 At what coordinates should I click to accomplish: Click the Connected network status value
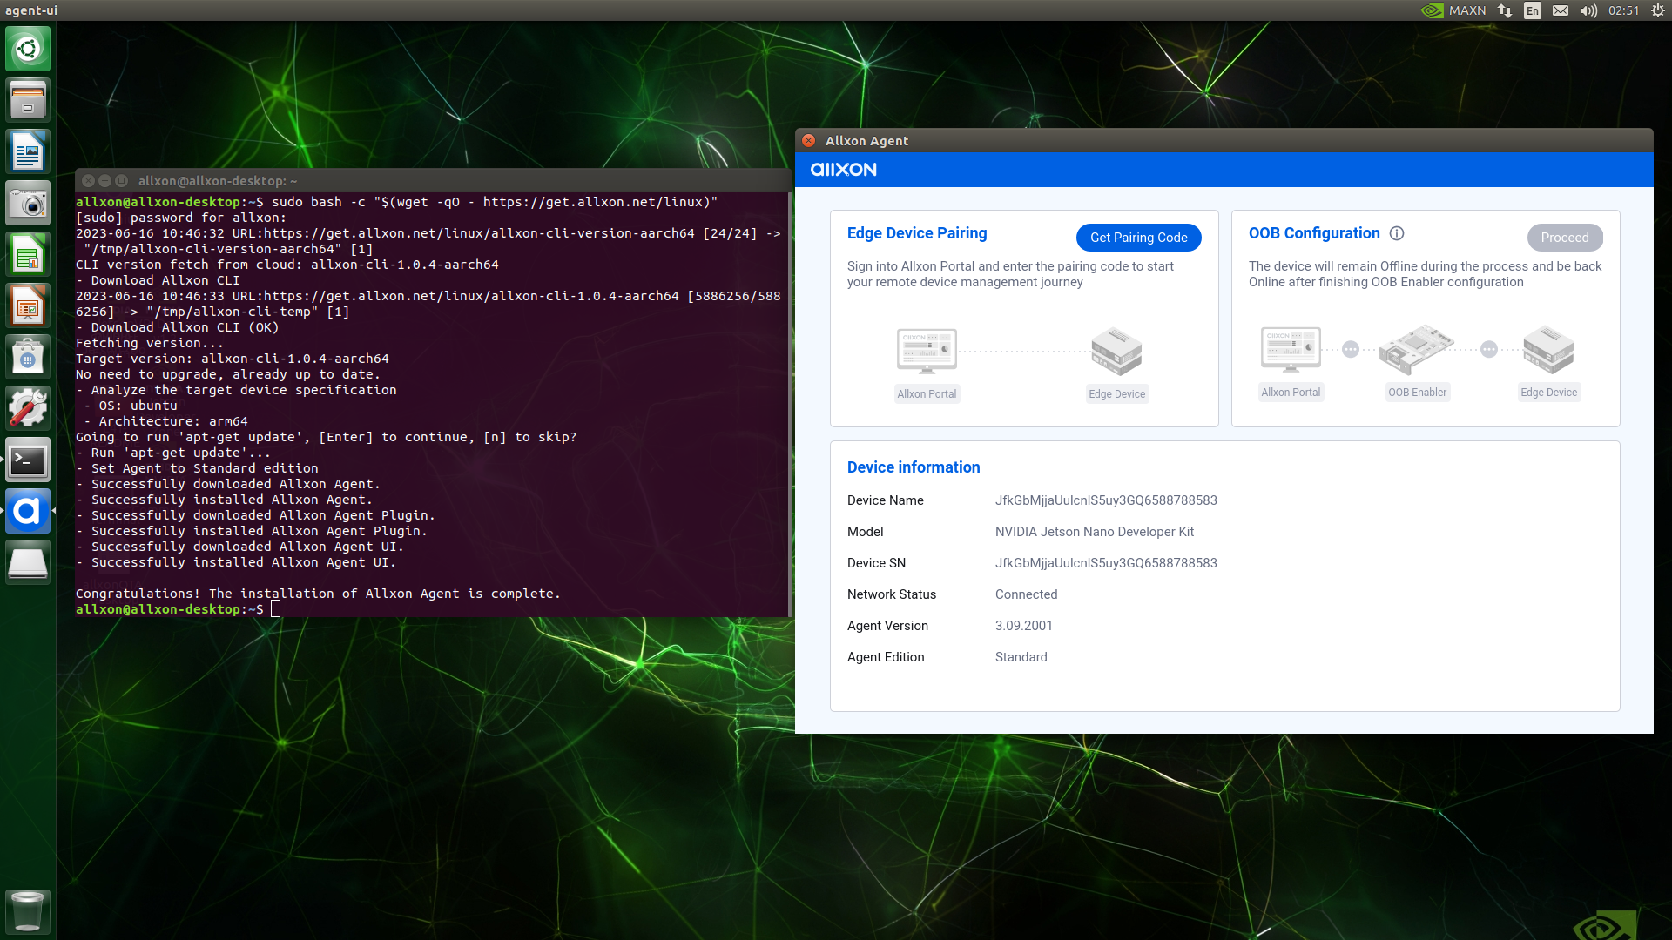click(x=1026, y=594)
